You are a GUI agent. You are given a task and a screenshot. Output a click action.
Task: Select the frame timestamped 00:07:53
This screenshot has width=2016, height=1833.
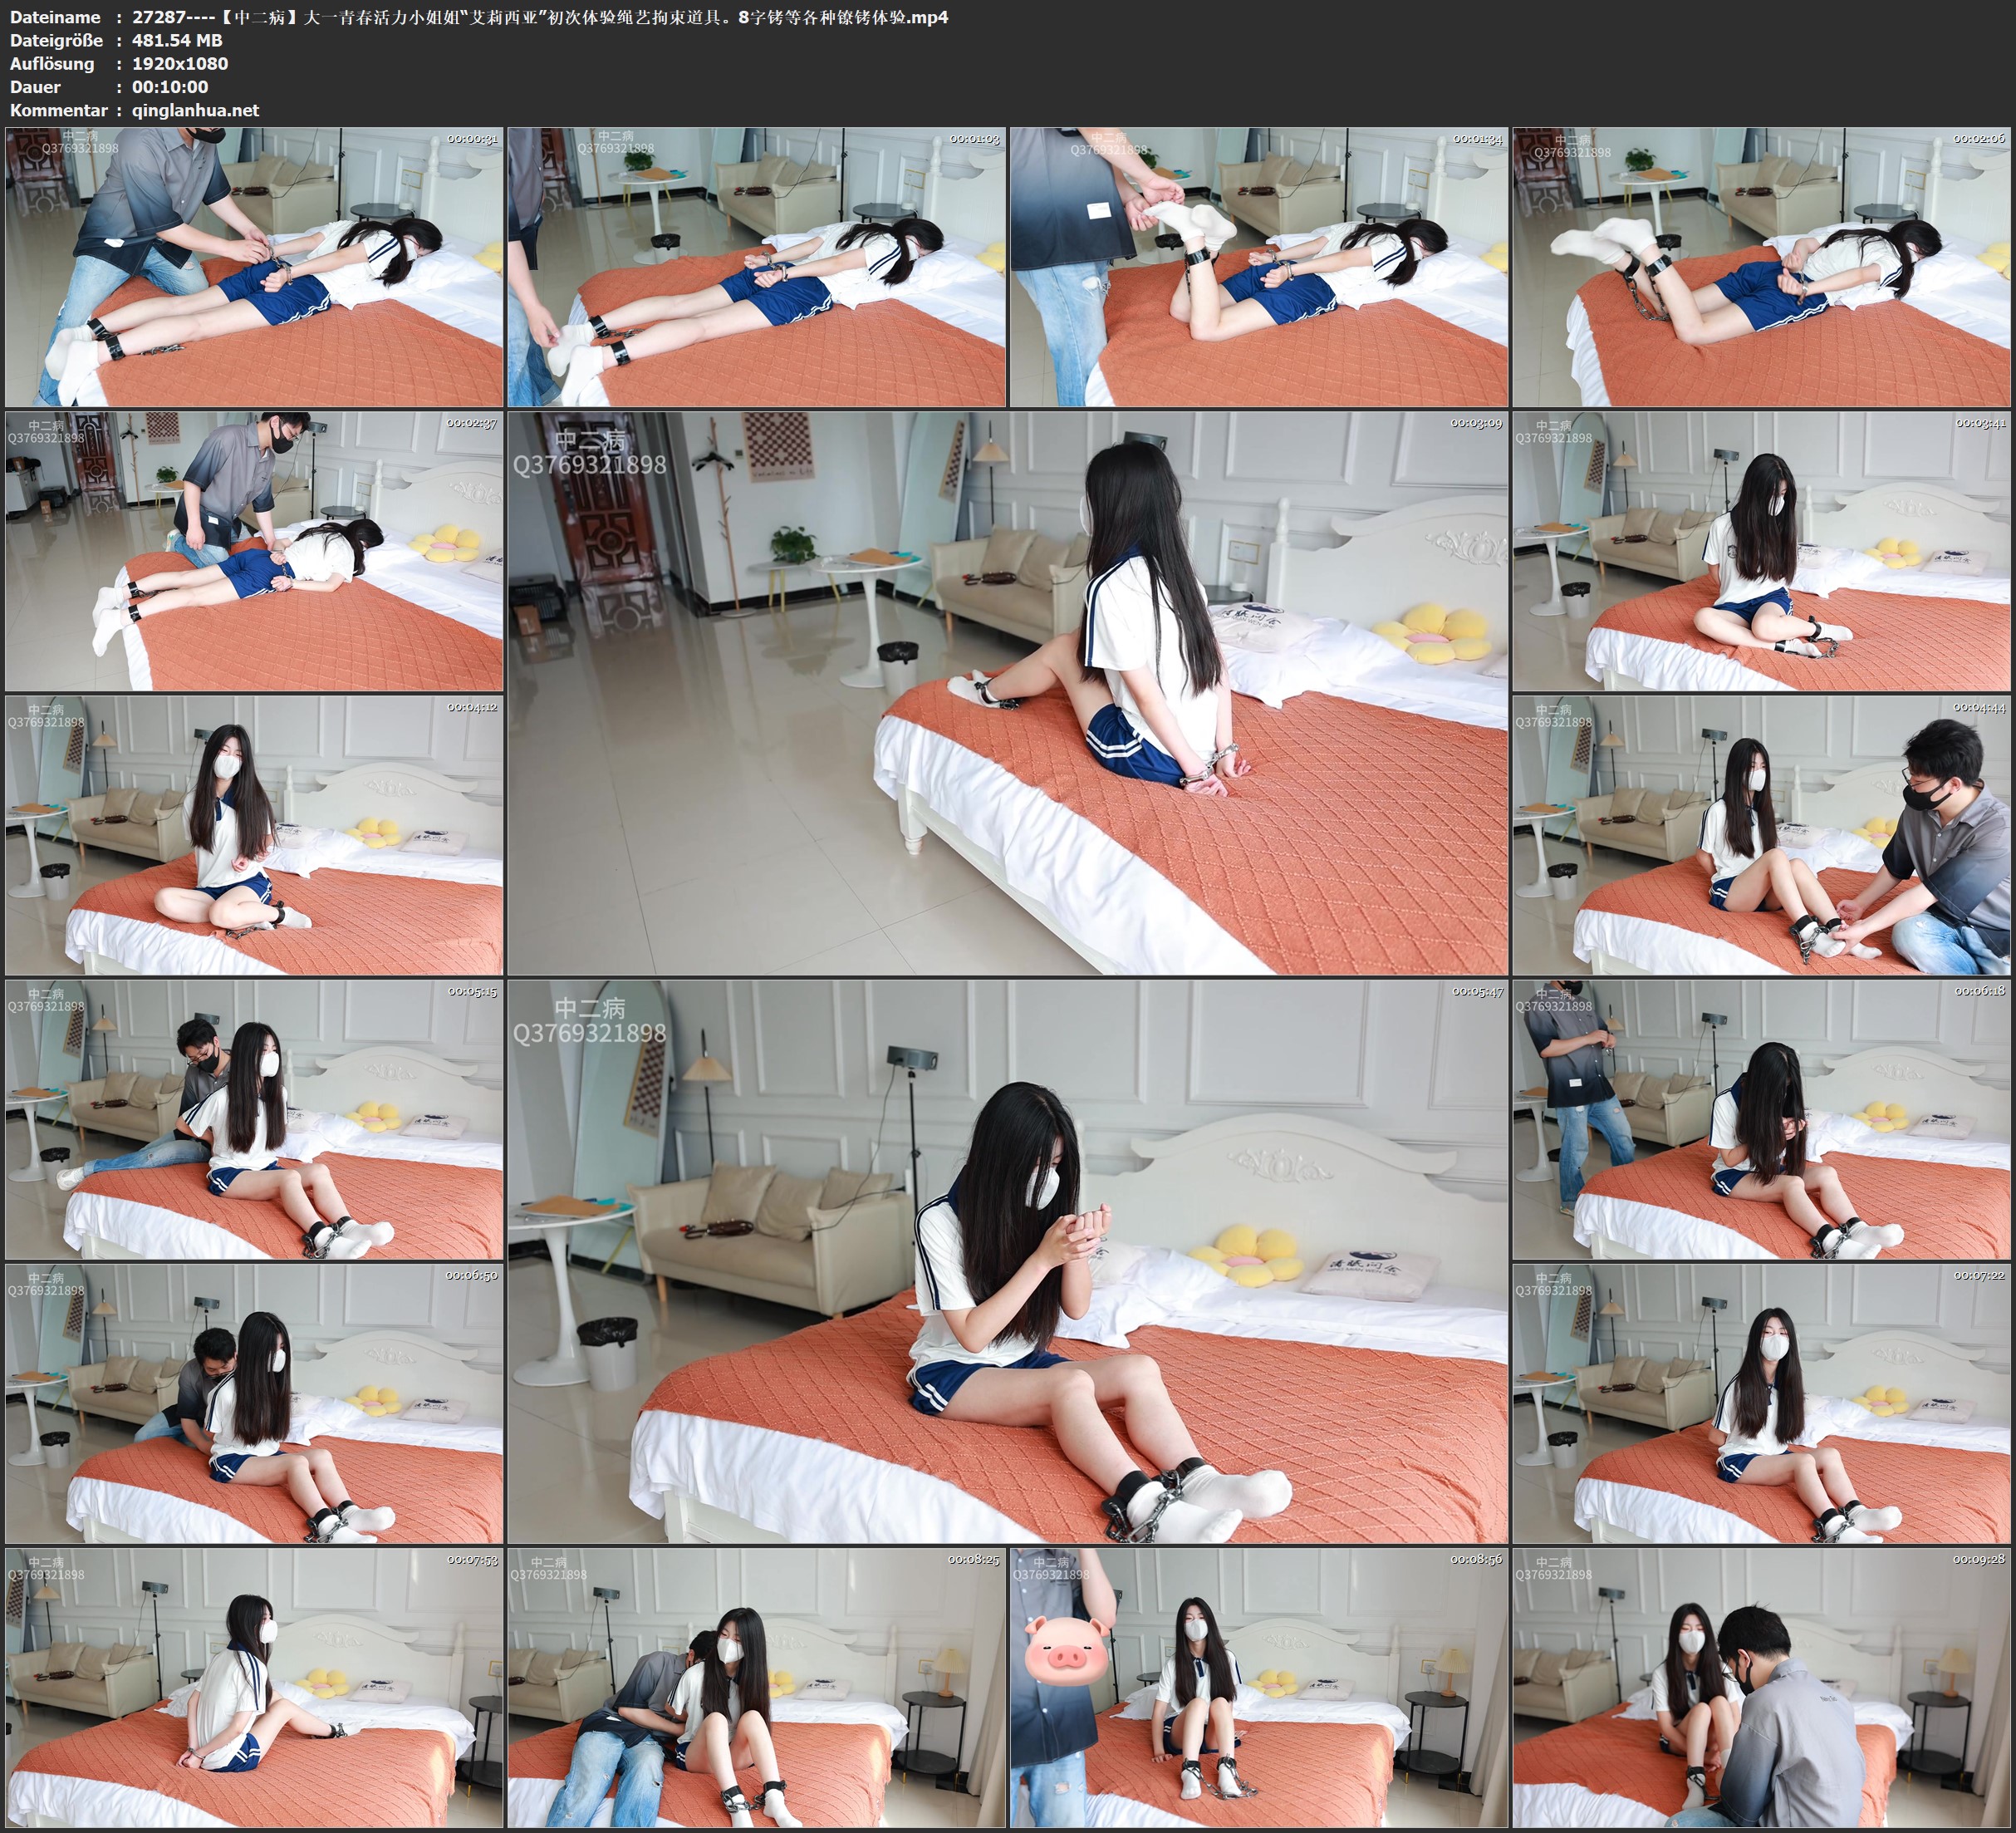[x=254, y=1688]
